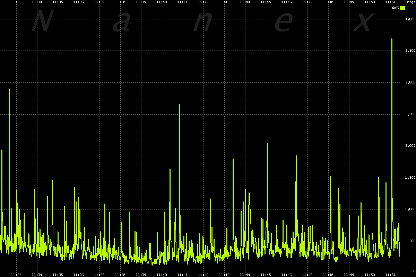Viewport: 416px width, 277px height.
Task: Select 11:46 on the bottom time axis
Action: click(x=286, y=275)
